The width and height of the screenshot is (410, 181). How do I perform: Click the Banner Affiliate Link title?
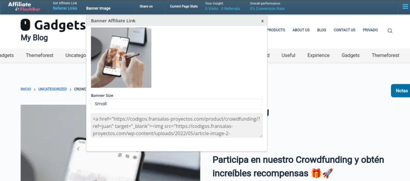pos(113,21)
